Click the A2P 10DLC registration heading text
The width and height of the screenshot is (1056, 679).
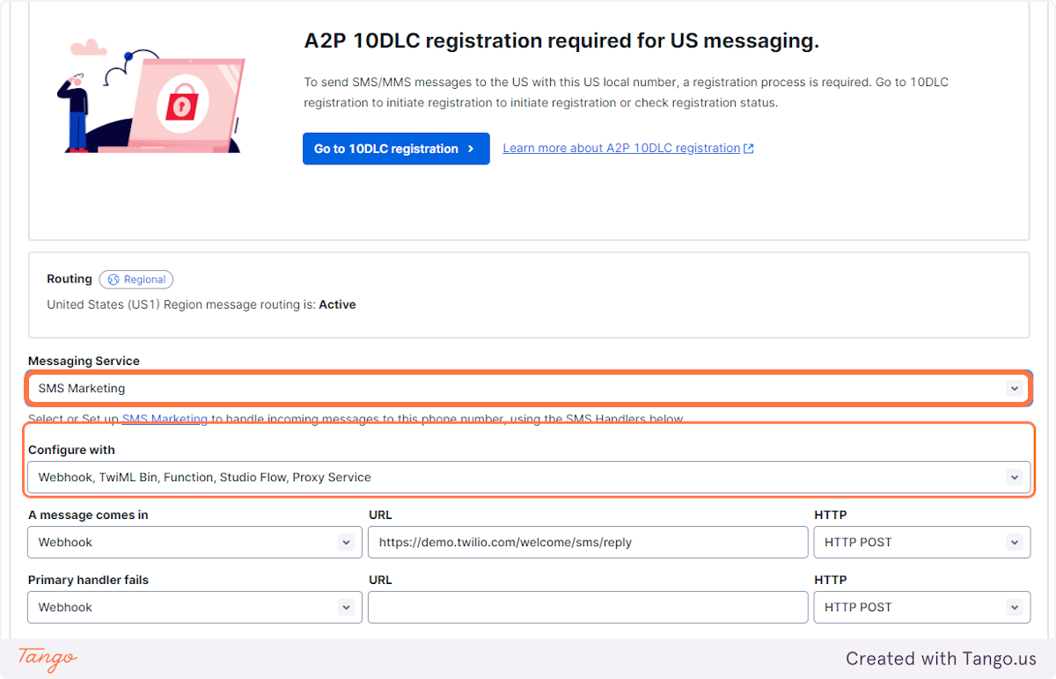point(561,41)
